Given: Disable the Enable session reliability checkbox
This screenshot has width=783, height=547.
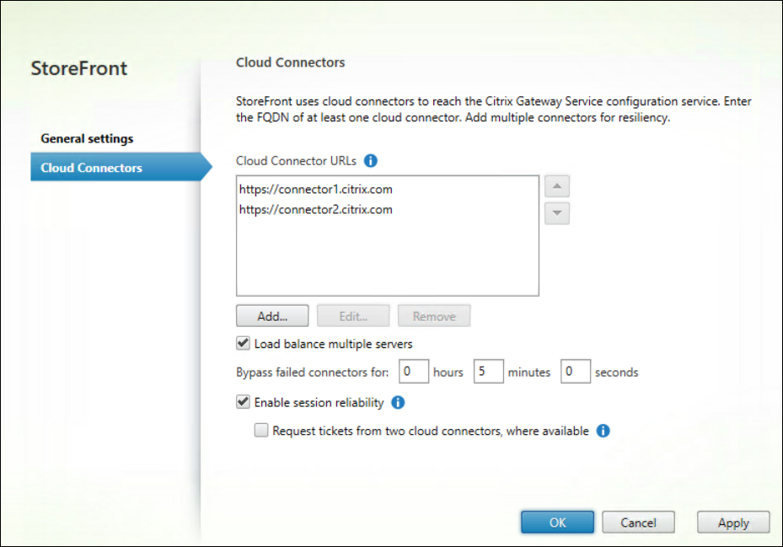Looking at the screenshot, I should [244, 403].
